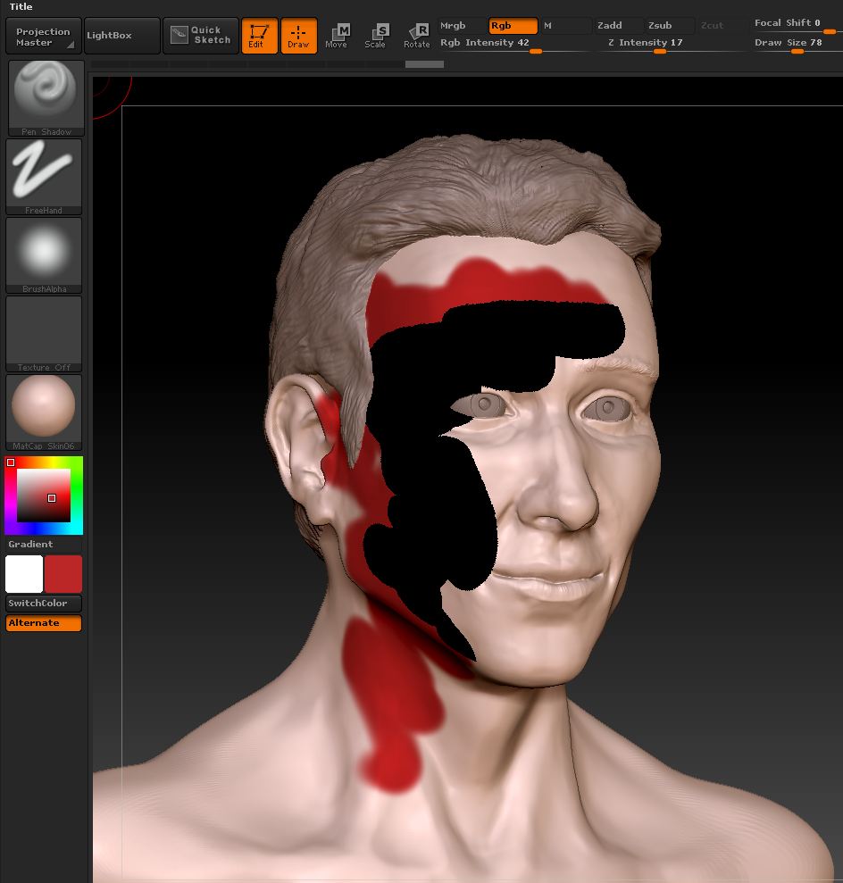This screenshot has height=883, width=843.
Task: Click the Title menu label
Action: [21, 7]
